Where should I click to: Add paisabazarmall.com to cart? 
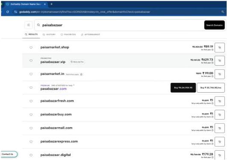(220, 128)
